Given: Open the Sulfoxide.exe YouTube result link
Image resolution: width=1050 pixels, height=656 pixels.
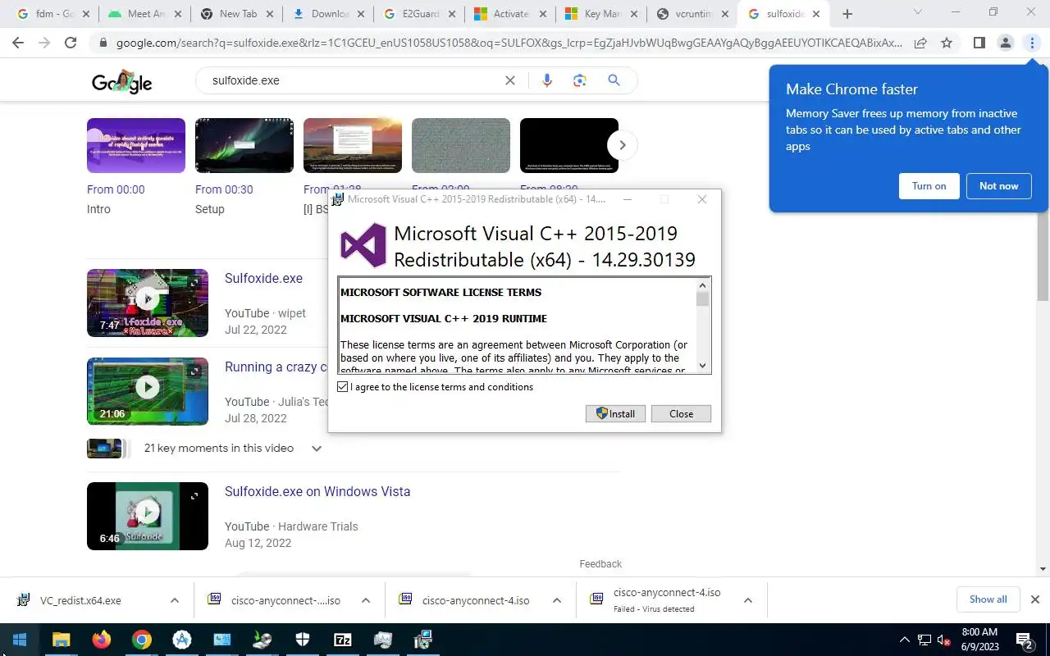Looking at the screenshot, I should (263, 279).
